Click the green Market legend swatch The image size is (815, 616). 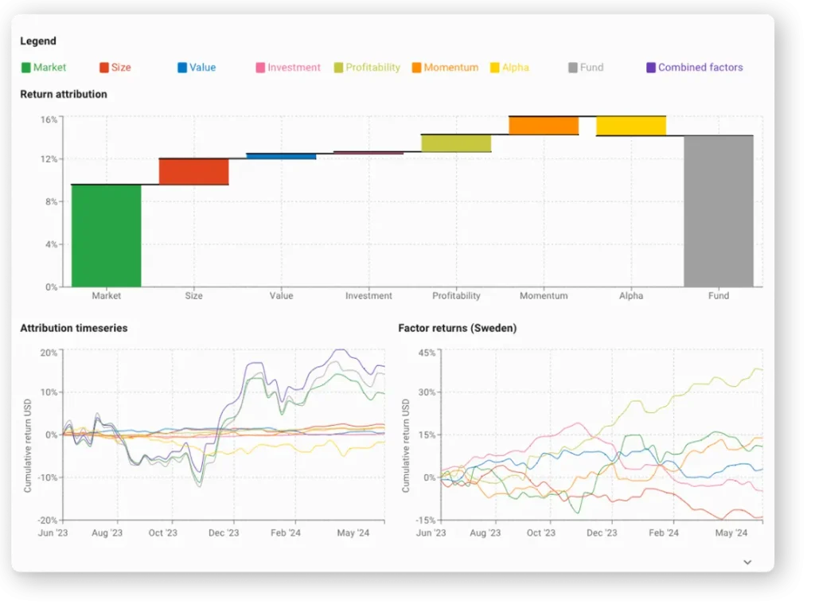(x=25, y=68)
